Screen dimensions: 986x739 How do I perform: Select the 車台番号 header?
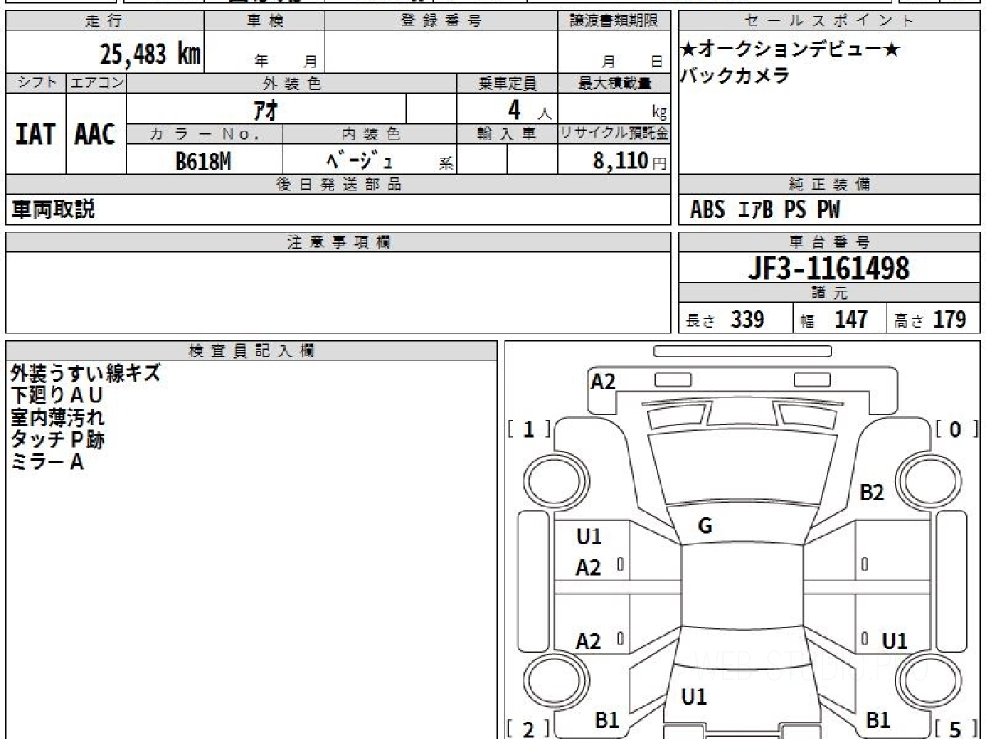(x=830, y=242)
